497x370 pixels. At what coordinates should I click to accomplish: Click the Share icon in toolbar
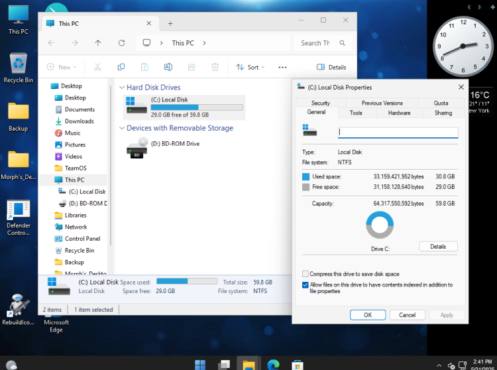192,67
